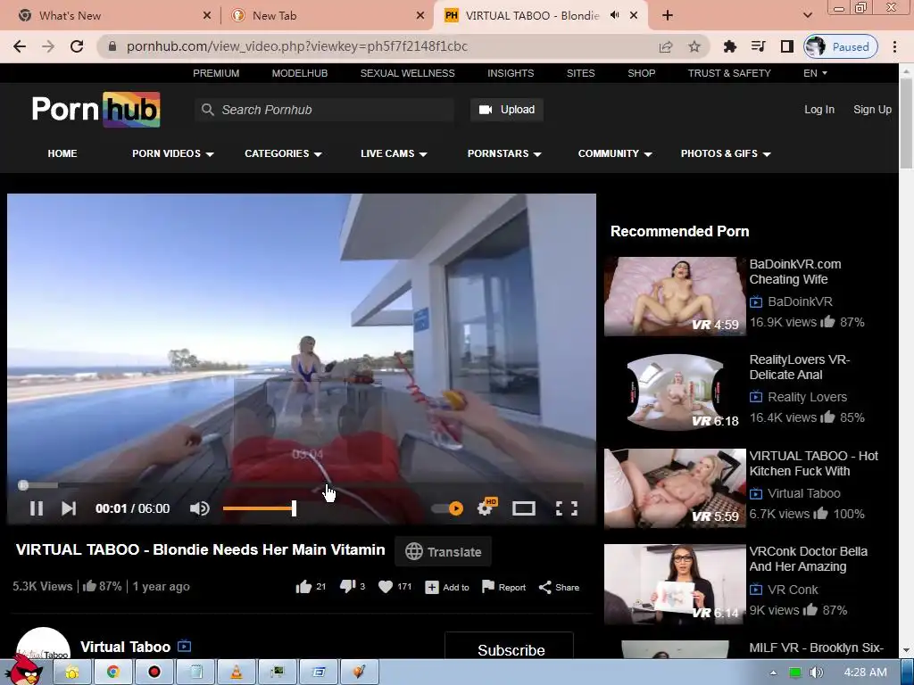Switch to the What's New tab

[112, 16]
